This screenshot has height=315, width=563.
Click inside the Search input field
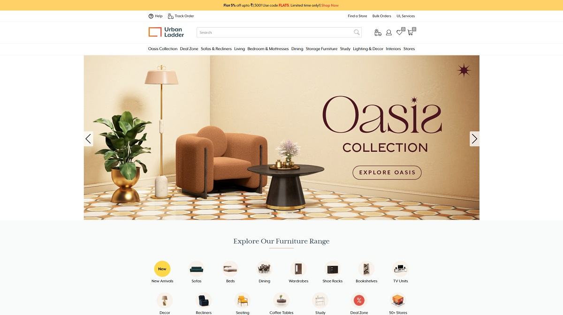tap(275, 32)
